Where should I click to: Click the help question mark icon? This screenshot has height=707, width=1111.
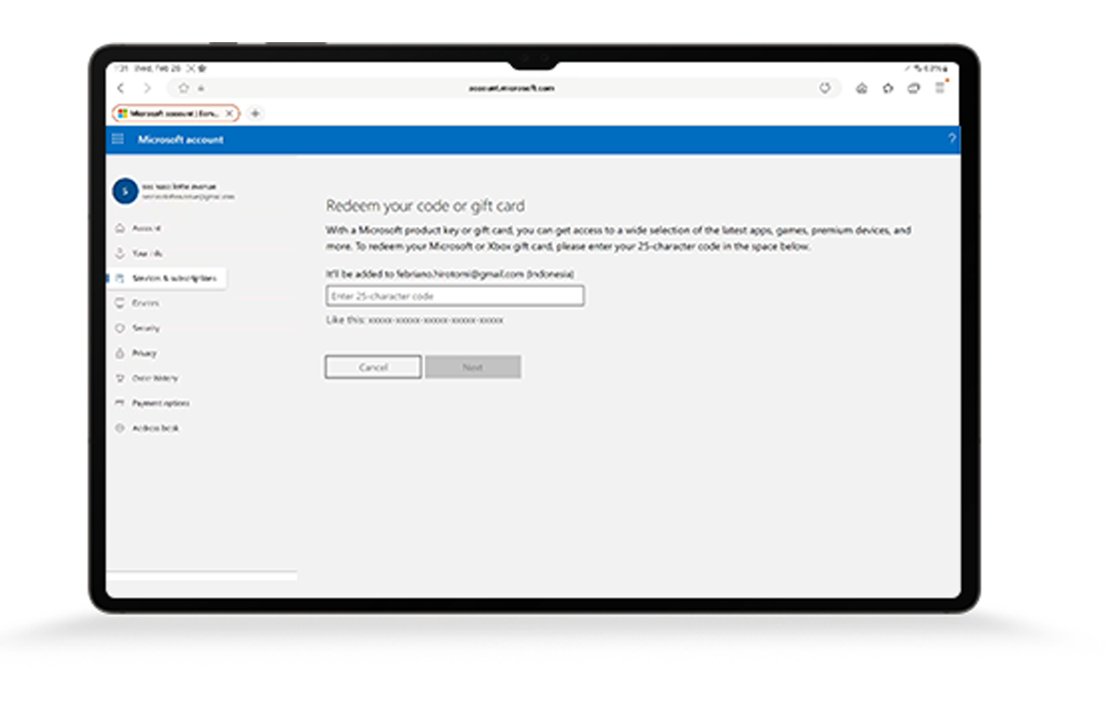point(952,140)
